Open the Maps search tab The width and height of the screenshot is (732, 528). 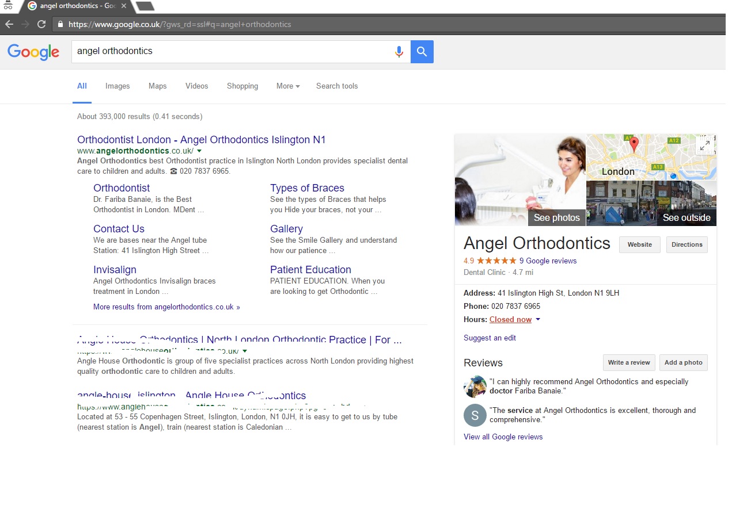point(157,86)
